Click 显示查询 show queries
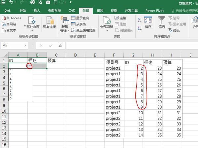 coord(80,18)
